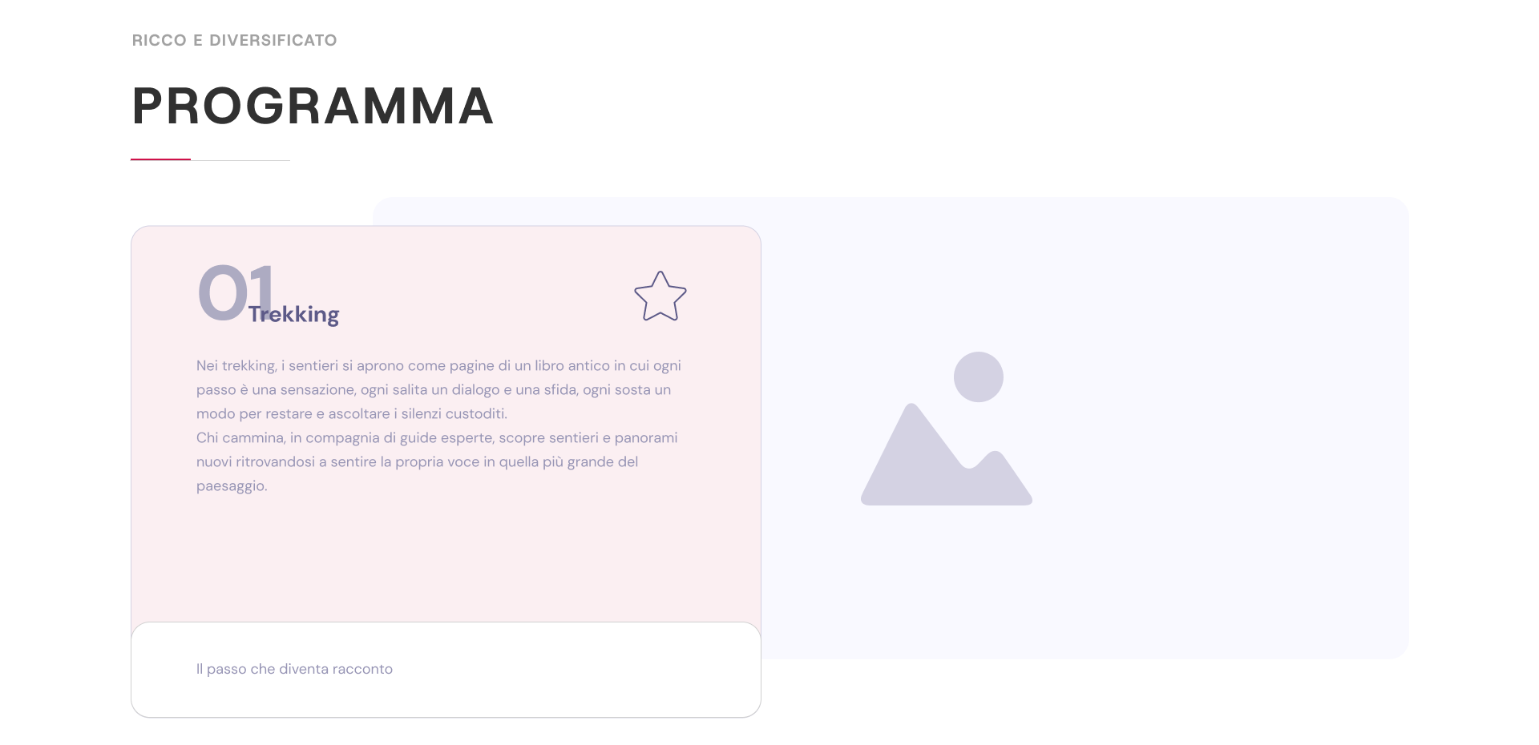Click the line beginning 'passo è una sensazione'
The width and height of the screenshot is (1539, 745).
[x=434, y=389]
